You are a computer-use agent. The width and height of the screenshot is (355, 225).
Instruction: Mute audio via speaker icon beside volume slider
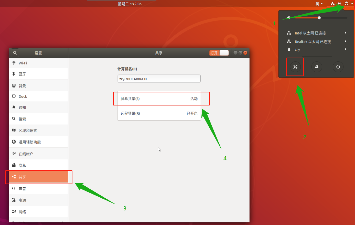pyautogui.click(x=289, y=17)
